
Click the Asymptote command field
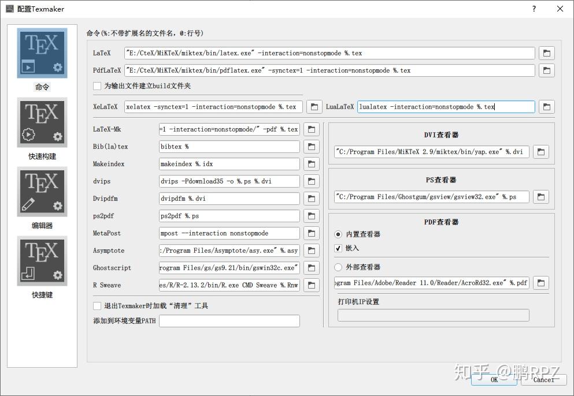(229, 251)
